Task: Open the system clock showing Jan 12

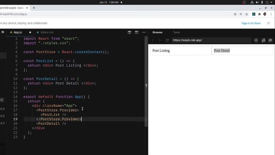Action: click(109, 2)
